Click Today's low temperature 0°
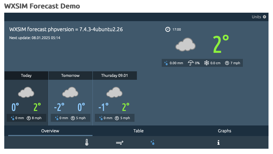 [15, 107]
